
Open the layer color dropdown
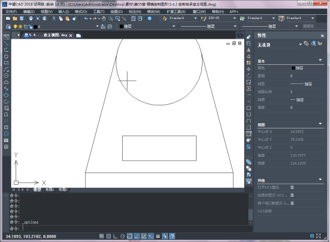tap(147, 26)
